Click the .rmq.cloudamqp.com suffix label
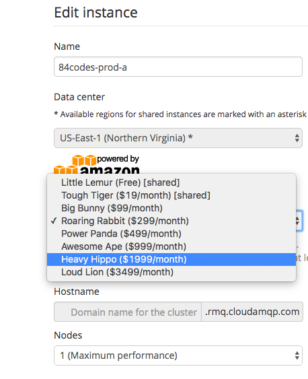 click(x=252, y=312)
